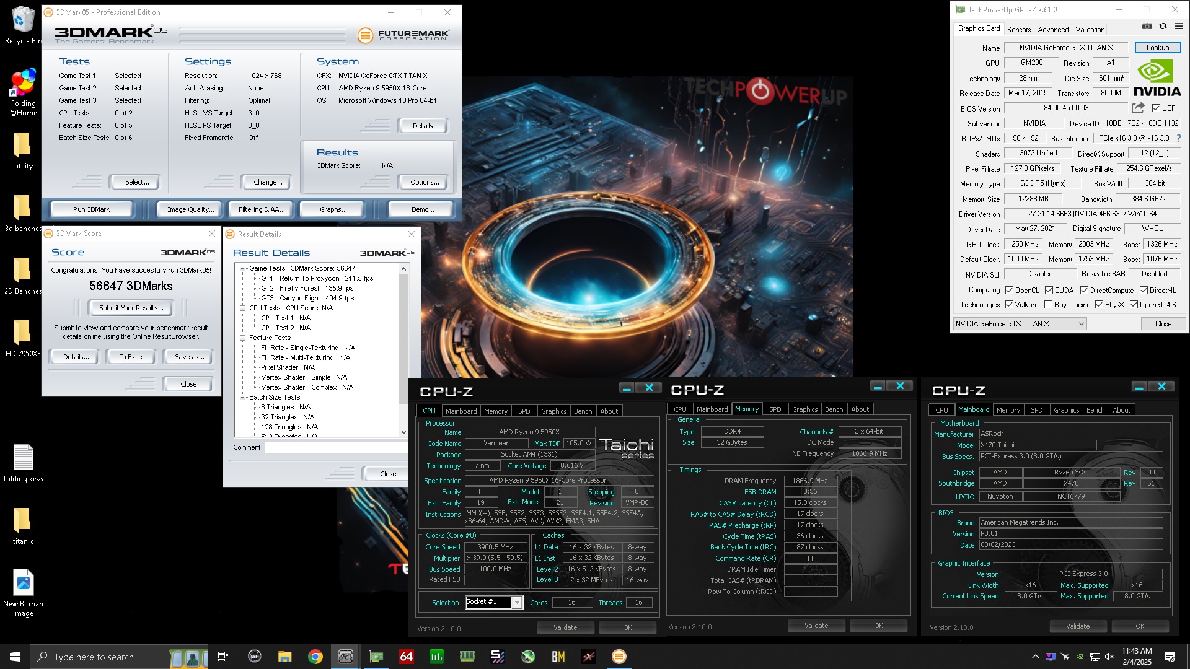Open the Image Quality settings button
Screen dimensions: 1190x669
pos(190,209)
